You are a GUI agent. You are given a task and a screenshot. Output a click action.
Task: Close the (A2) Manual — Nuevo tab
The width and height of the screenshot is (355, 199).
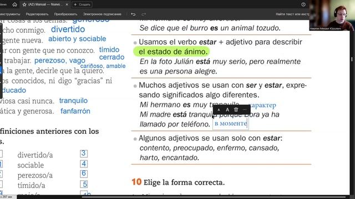(x=67, y=4)
